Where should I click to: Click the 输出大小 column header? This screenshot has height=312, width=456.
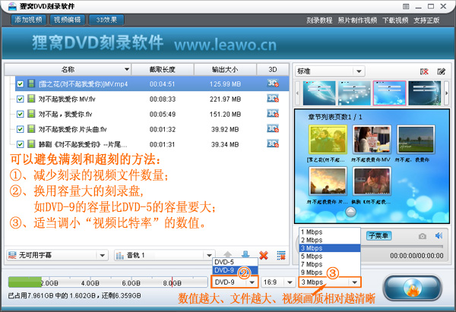[x=225, y=69]
